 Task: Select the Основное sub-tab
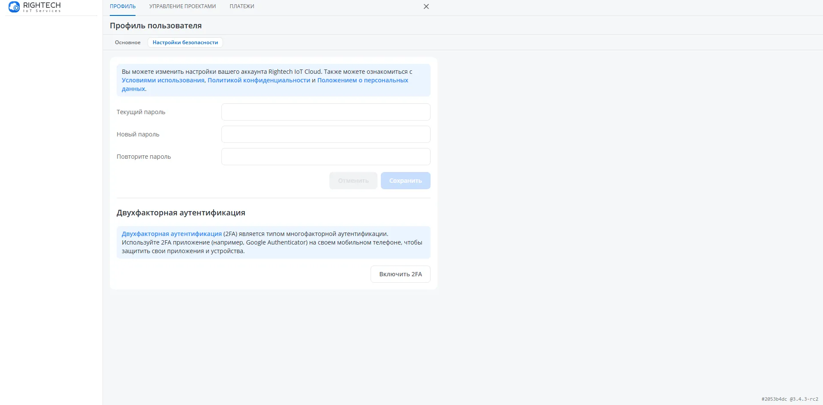(127, 42)
